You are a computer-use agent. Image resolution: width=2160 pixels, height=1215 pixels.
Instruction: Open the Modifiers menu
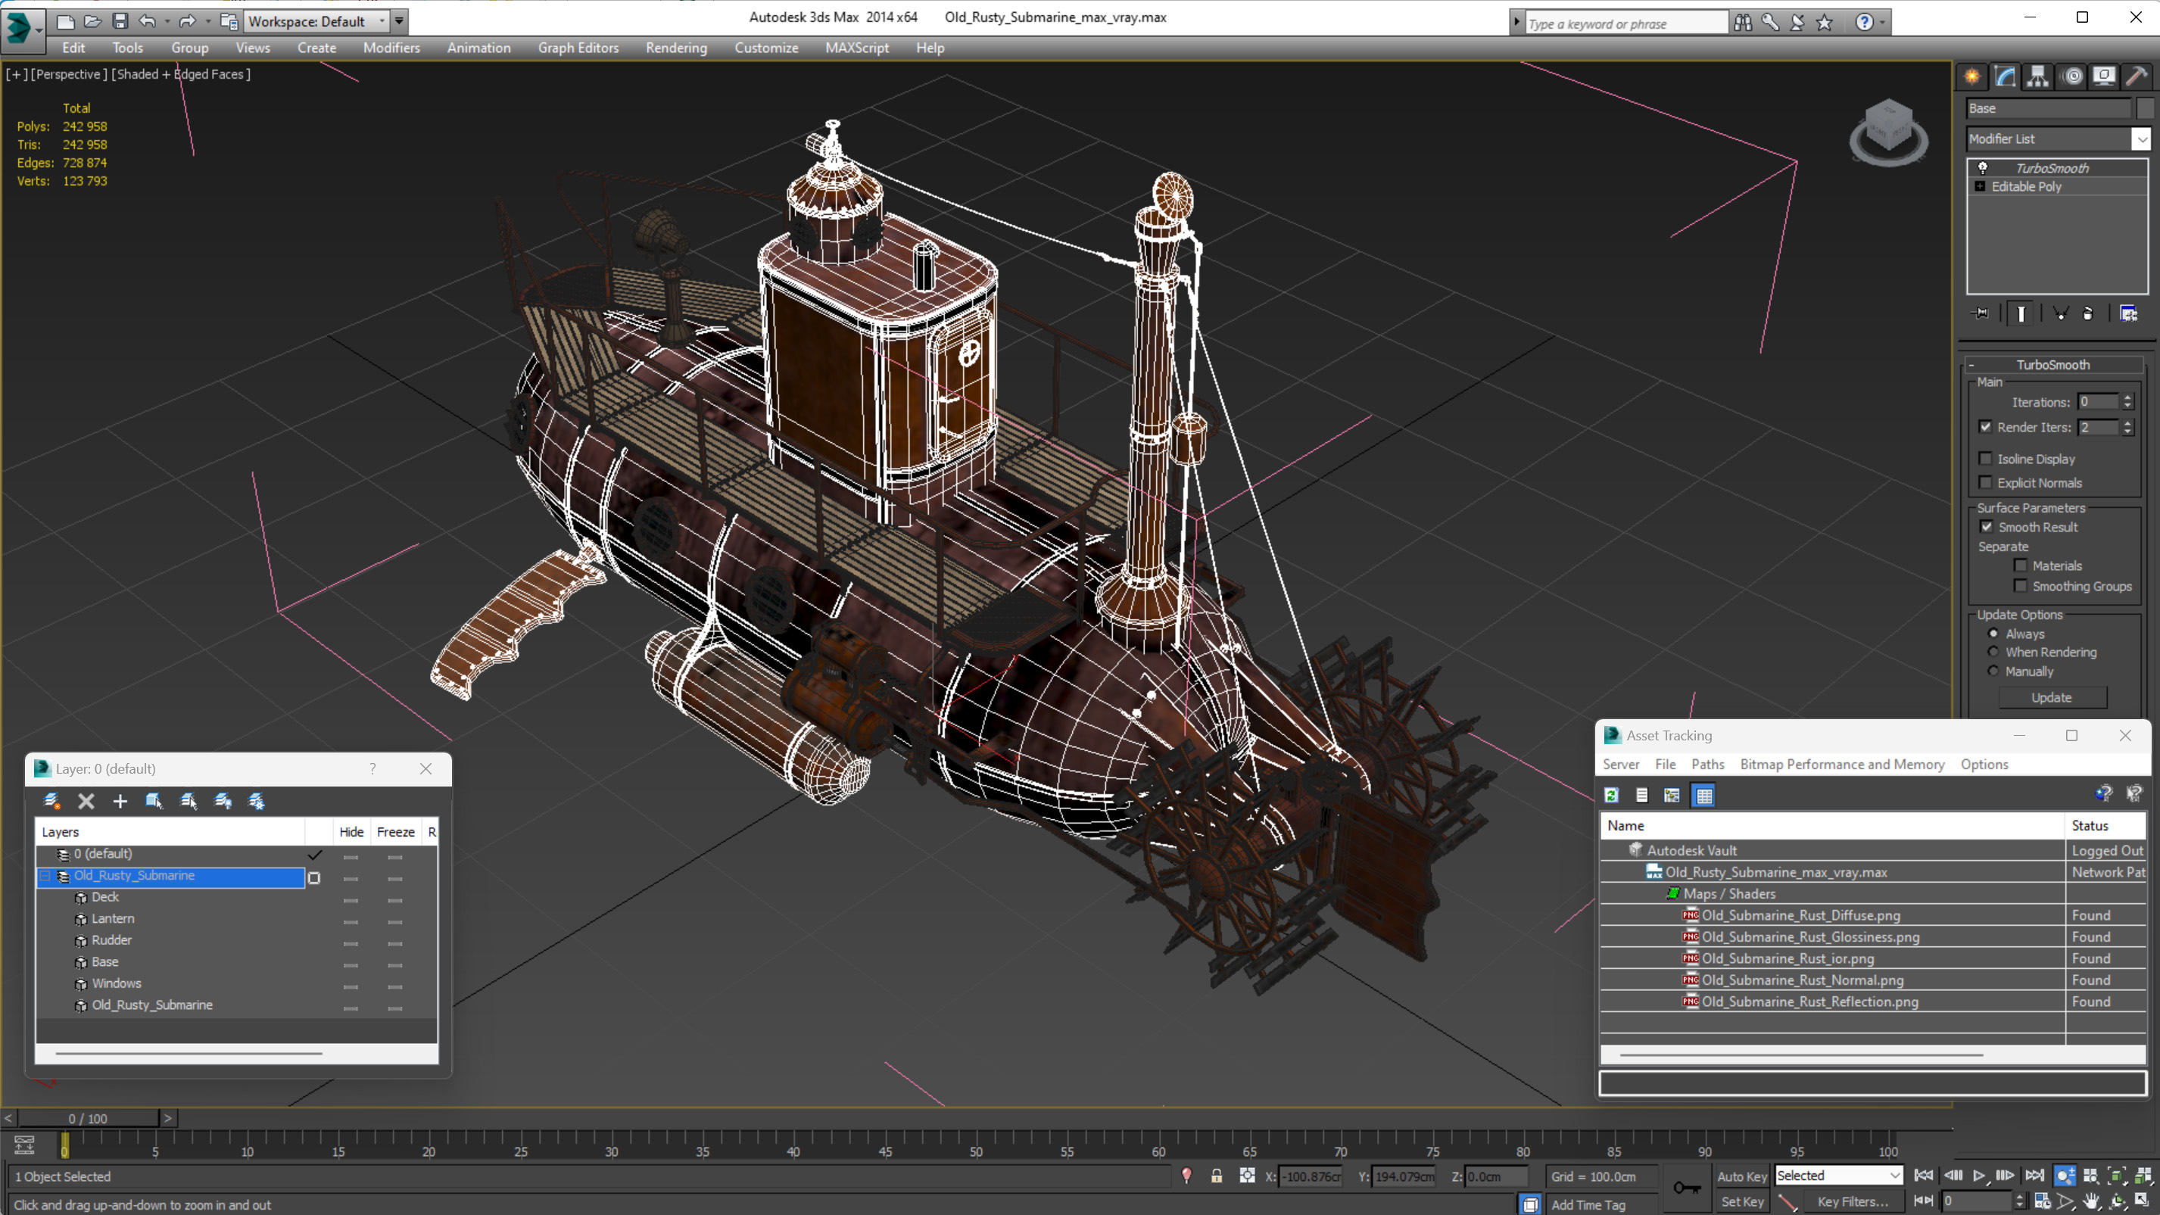point(391,48)
